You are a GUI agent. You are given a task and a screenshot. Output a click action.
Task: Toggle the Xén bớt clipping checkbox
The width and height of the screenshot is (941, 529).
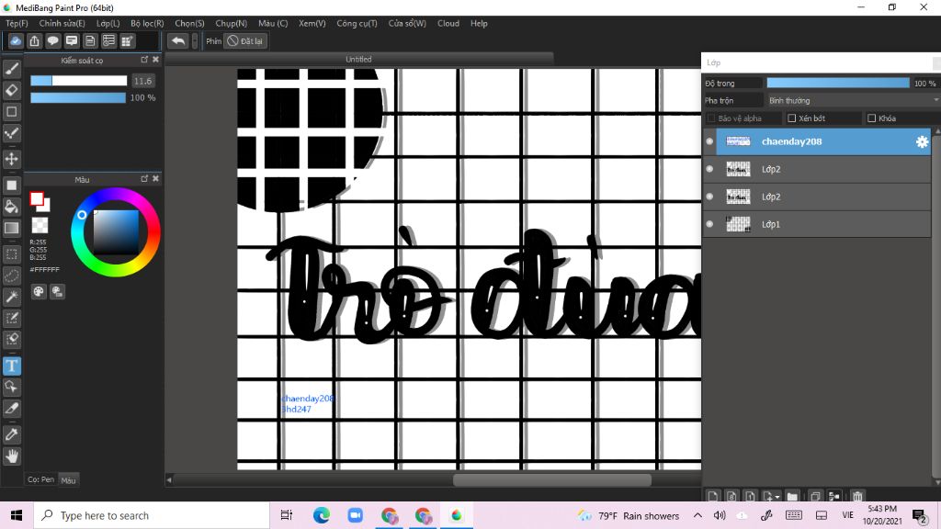(x=791, y=118)
